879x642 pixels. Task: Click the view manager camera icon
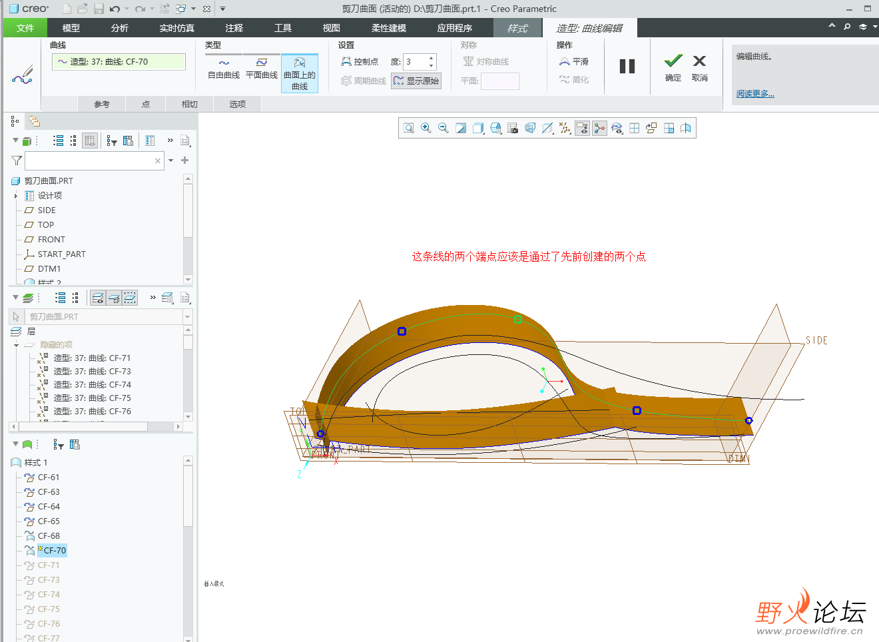click(513, 128)
